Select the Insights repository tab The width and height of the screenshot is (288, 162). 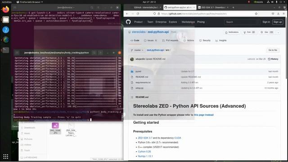pos(221,40)
